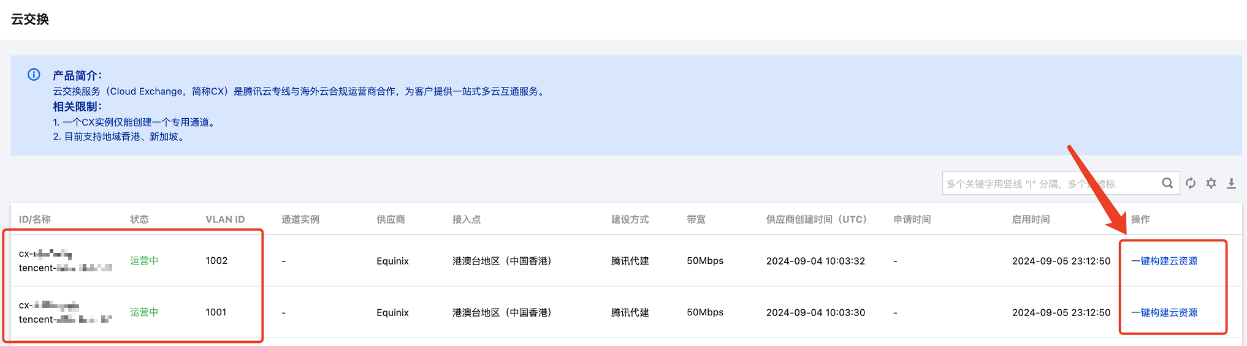Click the 供应商创建时间 (UTC) column header
The width and height of the screenshot is (1247, 346).
[816, 219]
